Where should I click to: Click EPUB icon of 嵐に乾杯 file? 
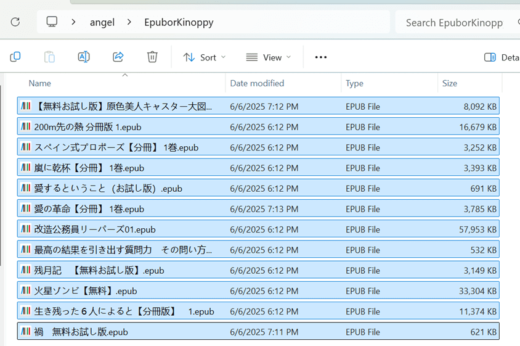click(25, 168)
